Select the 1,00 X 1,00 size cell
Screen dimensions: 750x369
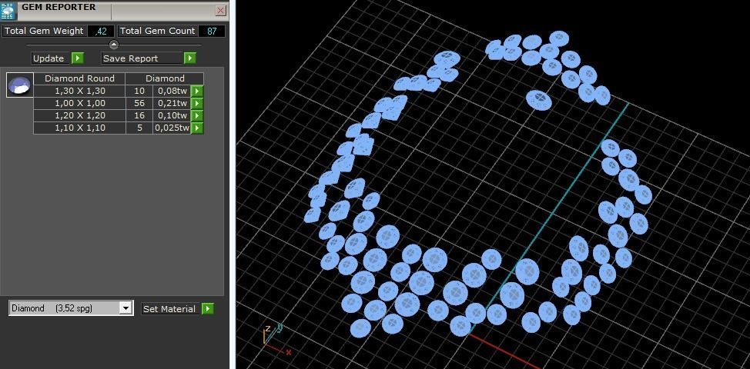tap(79, 103)
